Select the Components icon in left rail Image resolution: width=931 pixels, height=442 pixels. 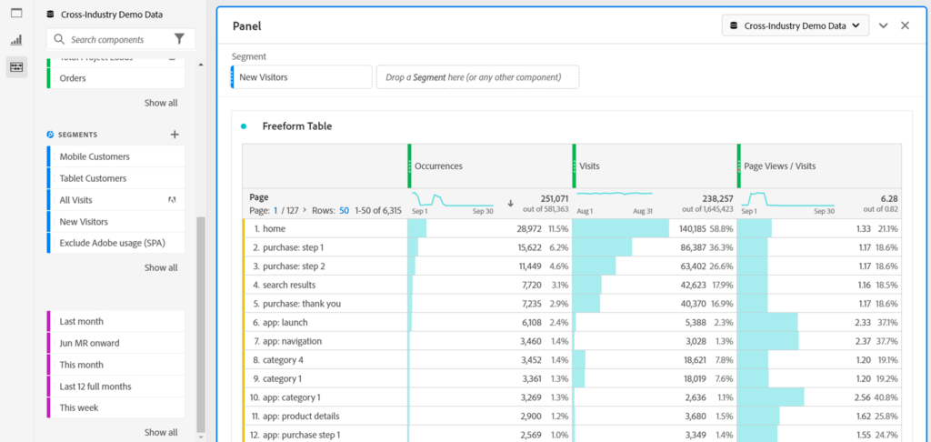tap(16, 66)
